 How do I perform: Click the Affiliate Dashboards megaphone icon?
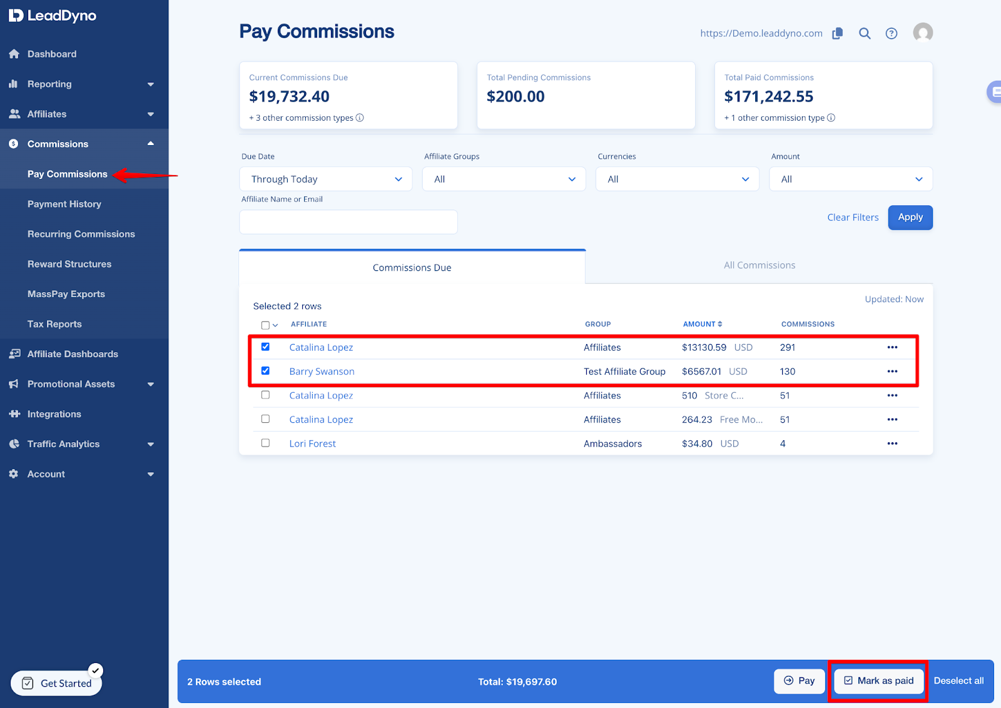(x=14, y=353)
